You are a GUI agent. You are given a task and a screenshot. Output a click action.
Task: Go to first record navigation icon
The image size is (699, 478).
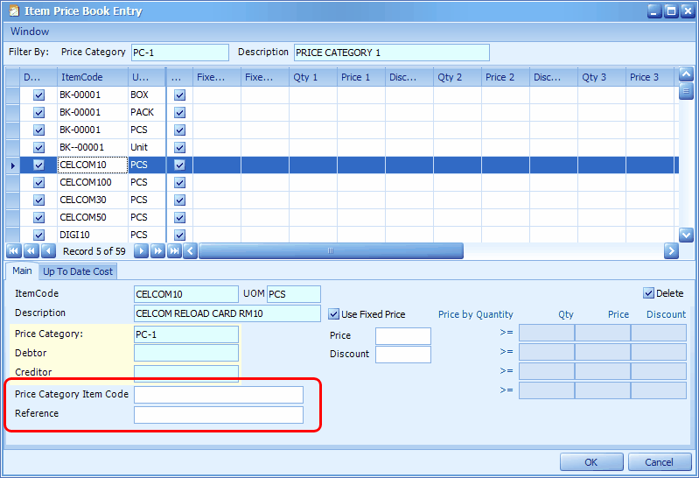pos(14,251)
